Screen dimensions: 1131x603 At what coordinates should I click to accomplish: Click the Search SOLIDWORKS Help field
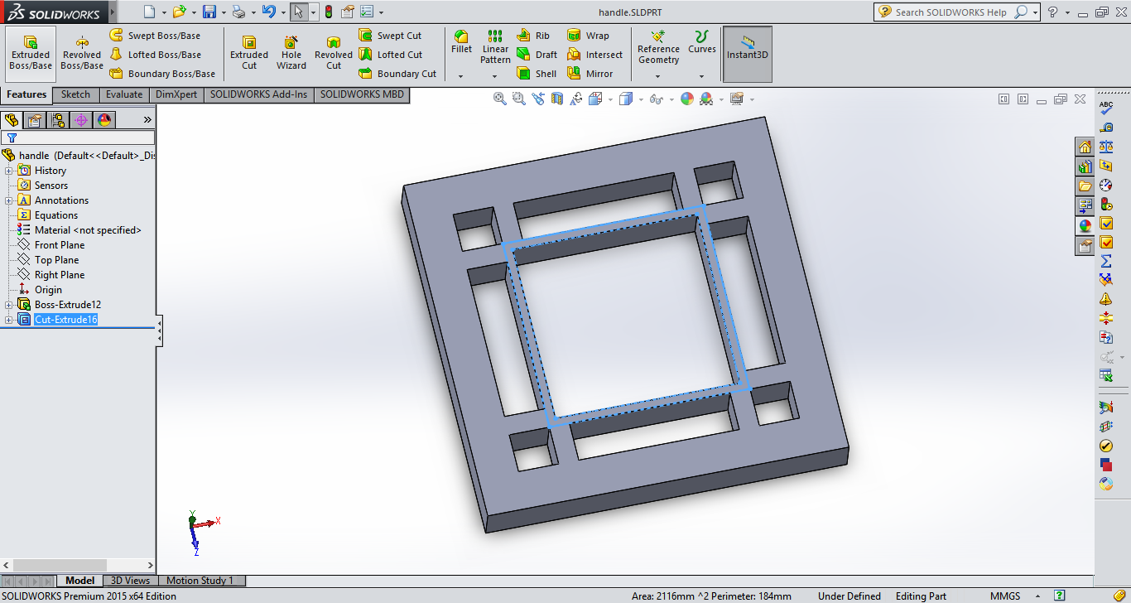(952, 12)
